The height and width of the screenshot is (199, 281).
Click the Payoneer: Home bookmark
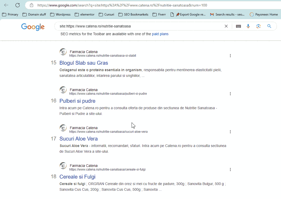point(264,14)
